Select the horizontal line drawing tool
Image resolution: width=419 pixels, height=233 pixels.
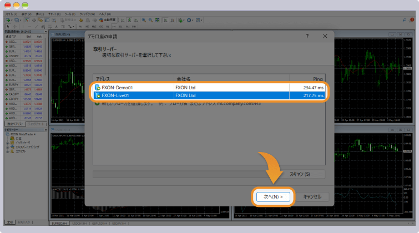pyautogui.click(x=29, y=27)
